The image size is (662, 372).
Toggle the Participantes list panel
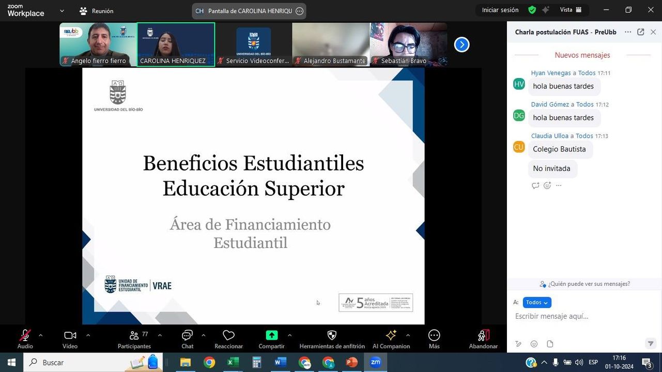click(134, 336)
